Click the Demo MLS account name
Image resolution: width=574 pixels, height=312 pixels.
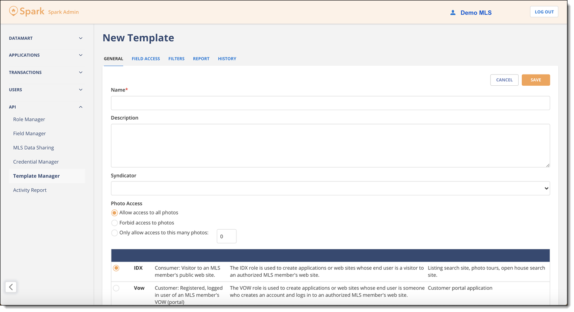(476, 13)
